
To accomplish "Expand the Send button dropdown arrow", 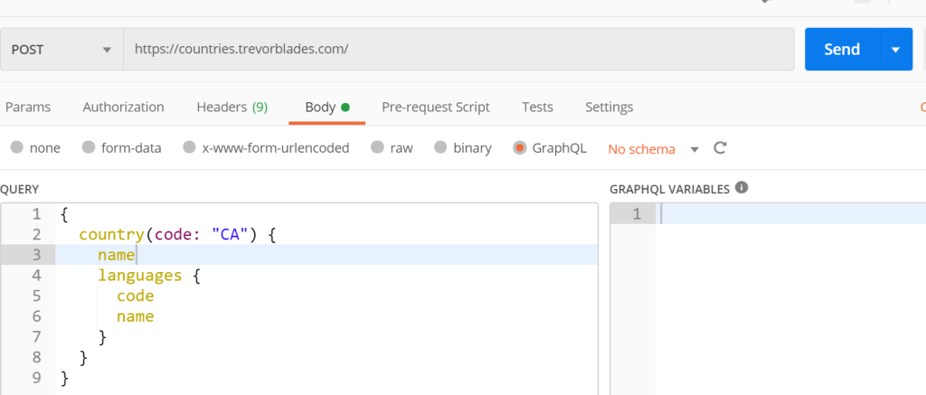I will coord(895,50).
